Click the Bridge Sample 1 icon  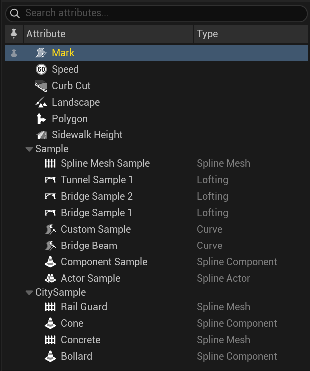(50, 213)
